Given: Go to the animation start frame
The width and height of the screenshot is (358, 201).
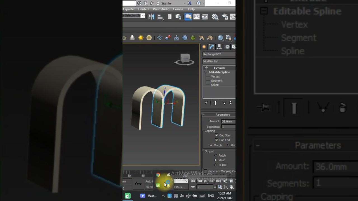Looking at the screenshot, I should point(193,181).
